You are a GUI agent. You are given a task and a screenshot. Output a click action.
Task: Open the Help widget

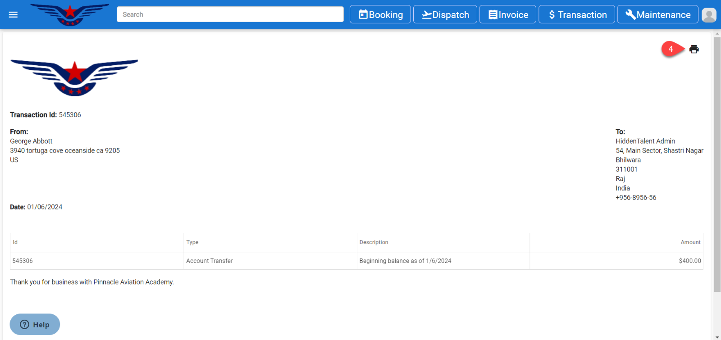point(35,324)
